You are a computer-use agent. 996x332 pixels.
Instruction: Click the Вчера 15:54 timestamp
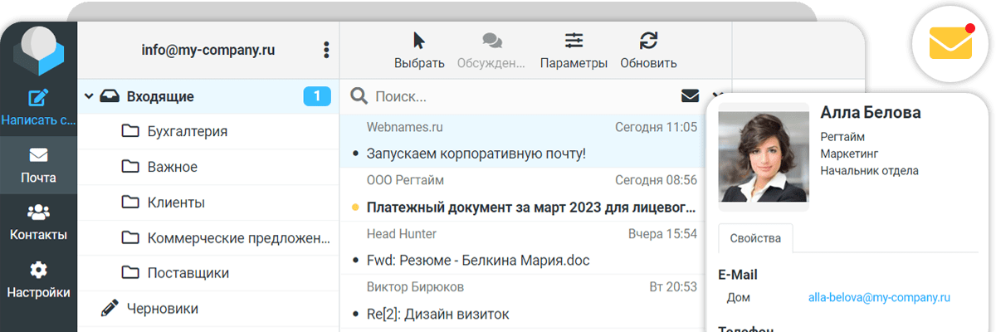pos(662,234)
